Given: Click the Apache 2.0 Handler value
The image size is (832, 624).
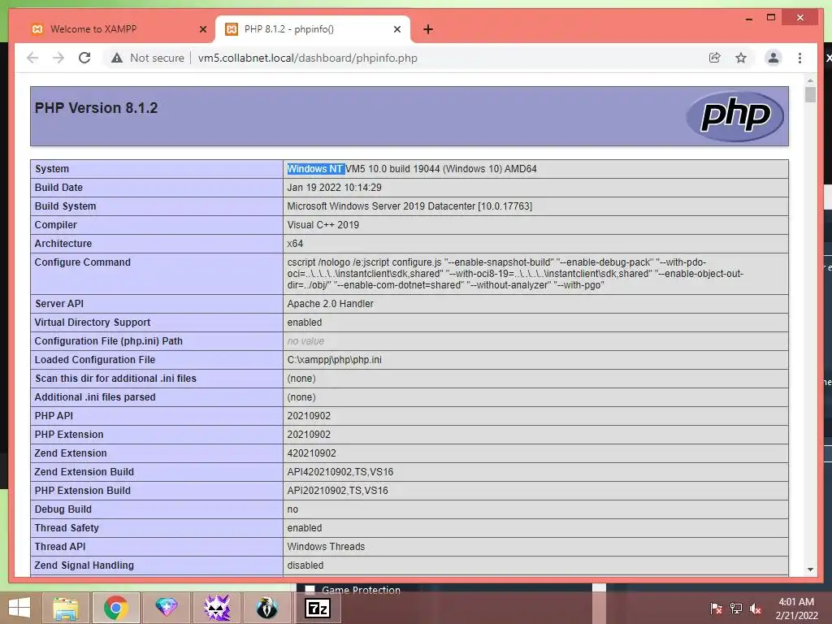Looking at the screenshot, I should 330,304.
